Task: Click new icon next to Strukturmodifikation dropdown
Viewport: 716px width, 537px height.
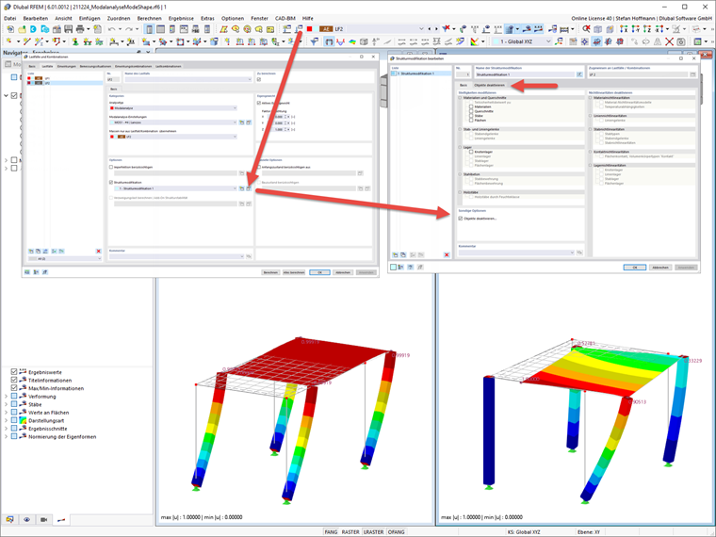Action: tap(241, 188)
